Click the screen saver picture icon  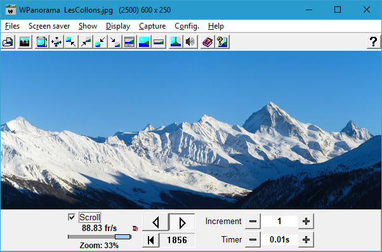point(25,42)
